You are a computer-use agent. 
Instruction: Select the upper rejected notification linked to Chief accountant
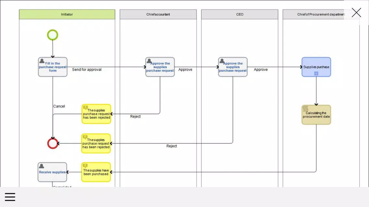(96, 114)
